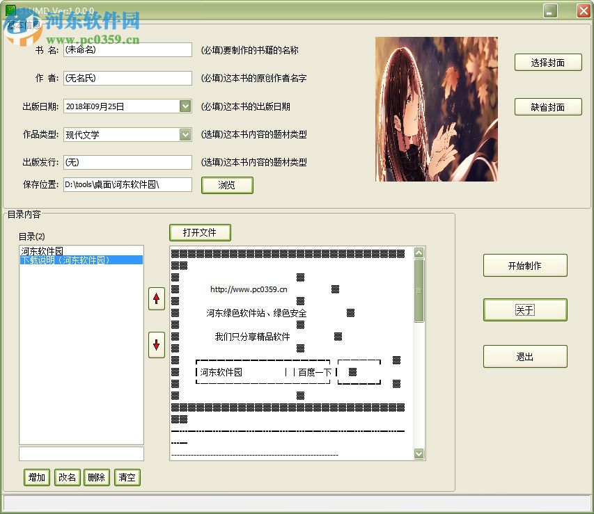Move selected chapter up with red arrow
The height and width of the screenshot is (514, 594).
[x=156, y=298]
